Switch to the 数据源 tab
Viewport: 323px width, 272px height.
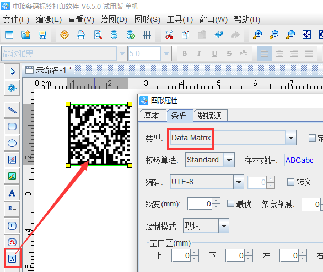[x=210, y=116]
